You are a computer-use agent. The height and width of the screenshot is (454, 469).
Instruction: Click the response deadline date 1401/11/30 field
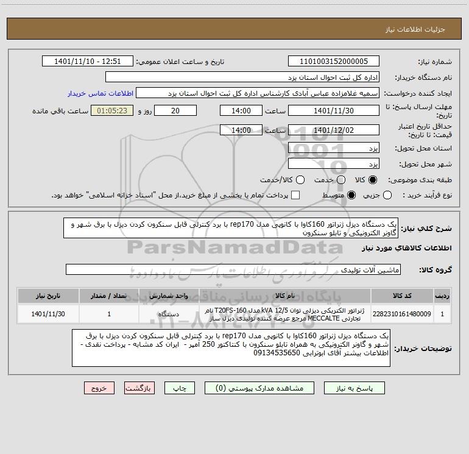(334, 110)
